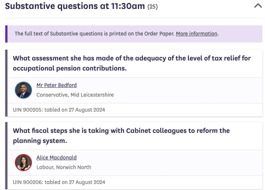Click left border bar of Alice Macdonald card

coord(6,155)
